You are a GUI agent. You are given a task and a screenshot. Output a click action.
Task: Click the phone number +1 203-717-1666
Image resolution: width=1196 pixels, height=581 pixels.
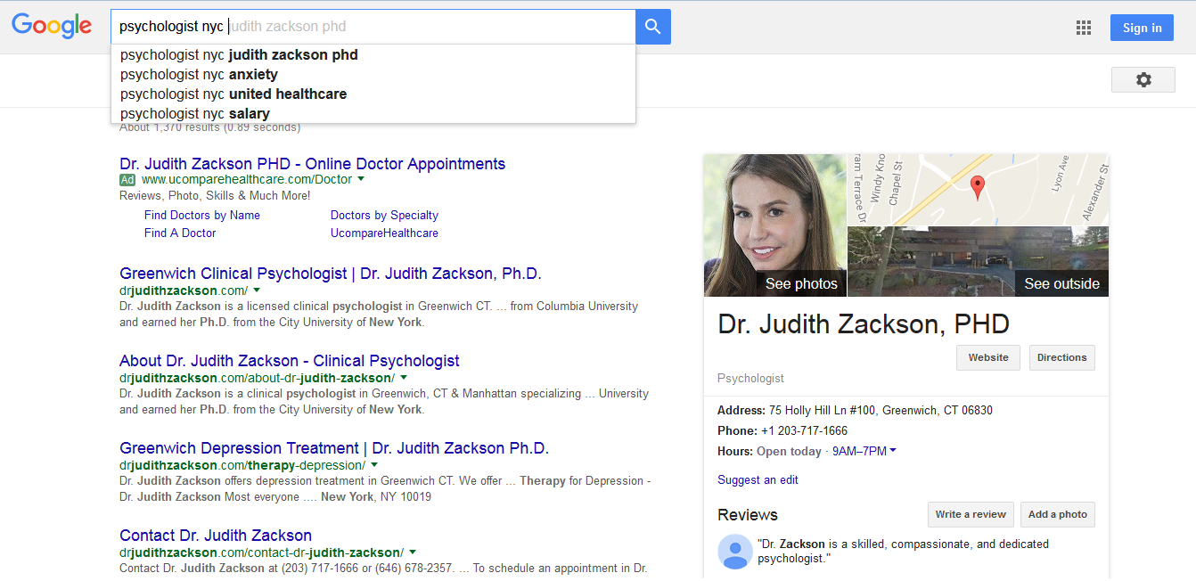(804, 430)
